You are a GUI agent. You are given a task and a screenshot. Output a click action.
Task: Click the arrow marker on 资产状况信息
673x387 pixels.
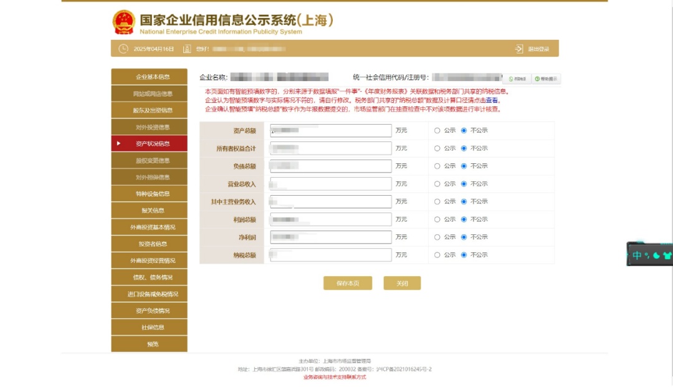click(118, 143)
